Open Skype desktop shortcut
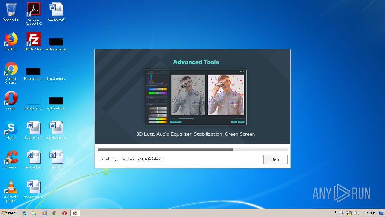This screenshot has height=217, width=385. [x=11, y=130]
